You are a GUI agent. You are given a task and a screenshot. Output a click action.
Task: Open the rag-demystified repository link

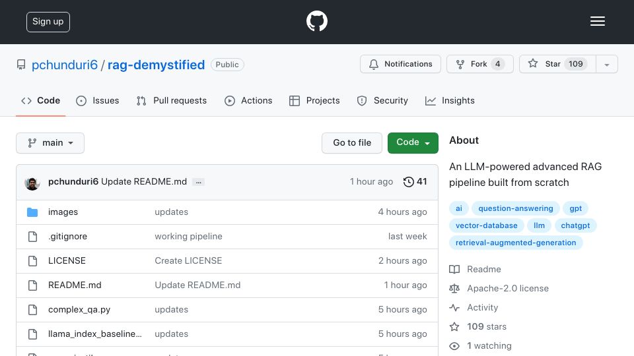(x=156, y=65)
